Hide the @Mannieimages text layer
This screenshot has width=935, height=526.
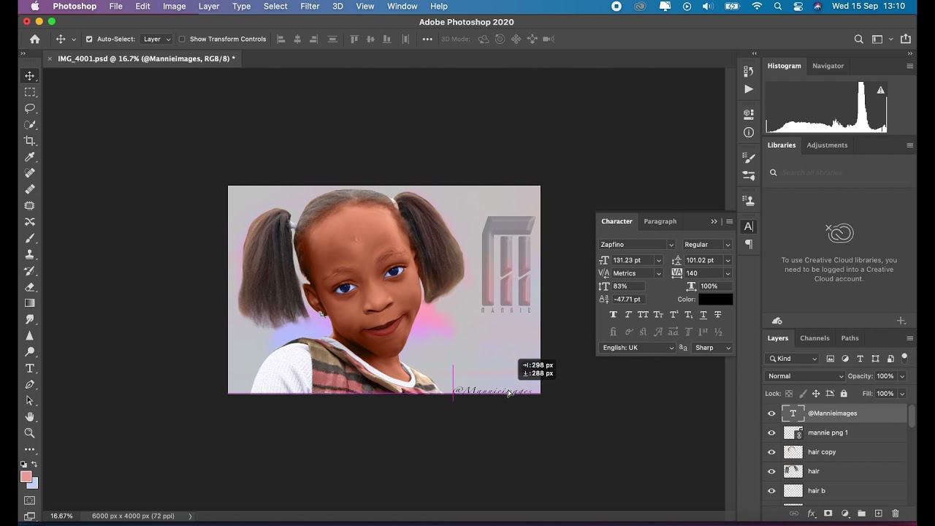pos(771,413)
